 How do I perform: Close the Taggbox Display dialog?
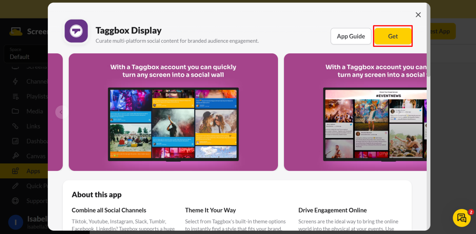pyautogui.click(x=418, y=15)
